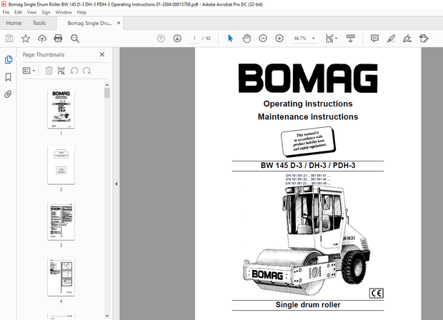Select page 3 thumbnail

tap(61, 221)
